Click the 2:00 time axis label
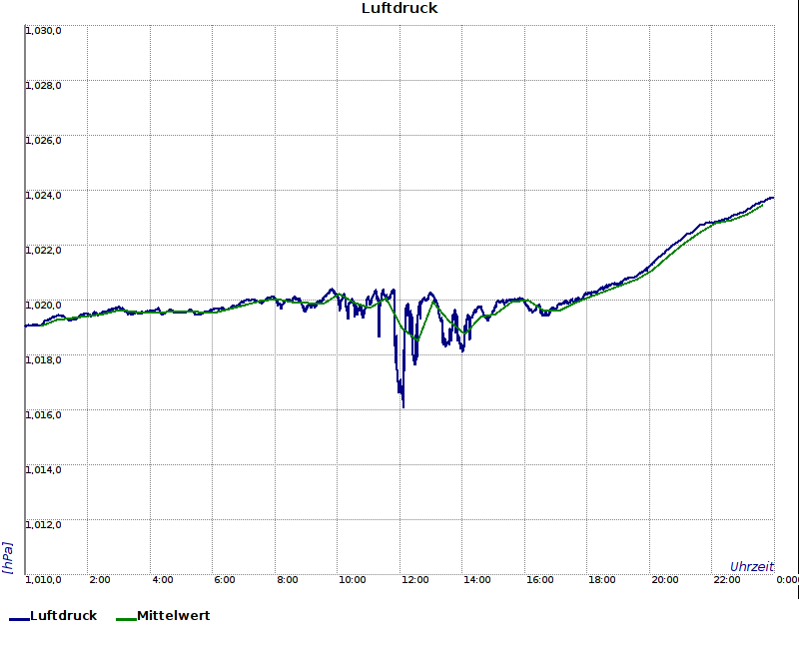The height and width of the screenshot is (649, 799). tap(100, 580)
